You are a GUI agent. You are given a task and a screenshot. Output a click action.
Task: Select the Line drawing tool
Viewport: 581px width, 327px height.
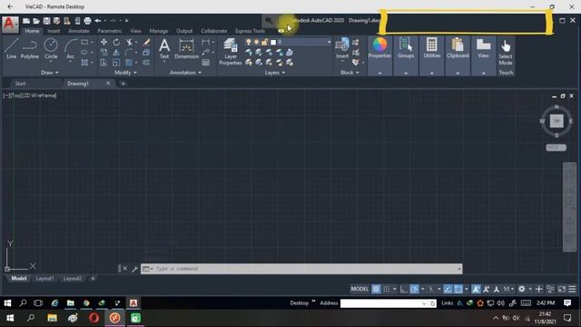tap(11, 48)
